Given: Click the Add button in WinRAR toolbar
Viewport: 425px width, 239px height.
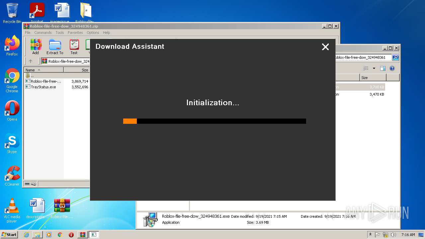Looking at the screenshot, I should point(36,47).
